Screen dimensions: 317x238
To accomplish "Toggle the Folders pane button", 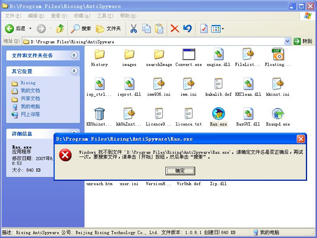I will (108, 29).
